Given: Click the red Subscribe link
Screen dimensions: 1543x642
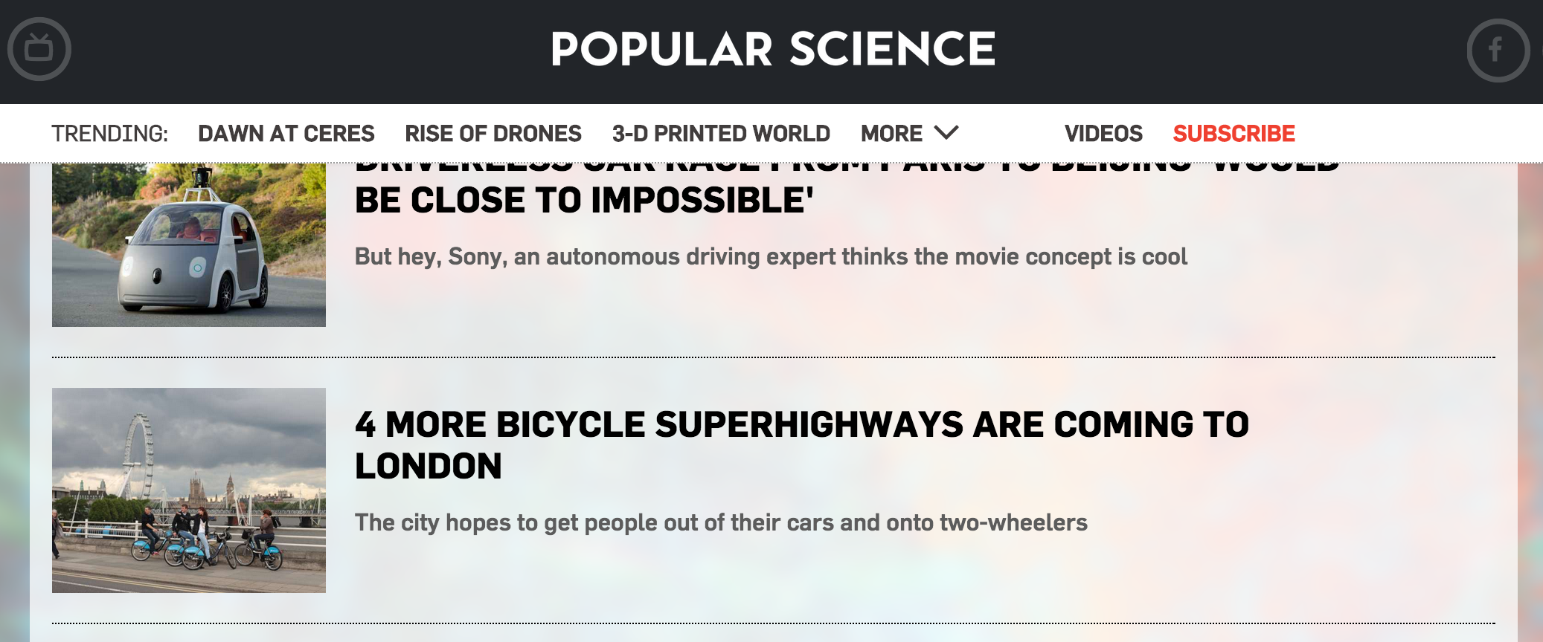Looking at the screenshot, I should coord(1234,134).
